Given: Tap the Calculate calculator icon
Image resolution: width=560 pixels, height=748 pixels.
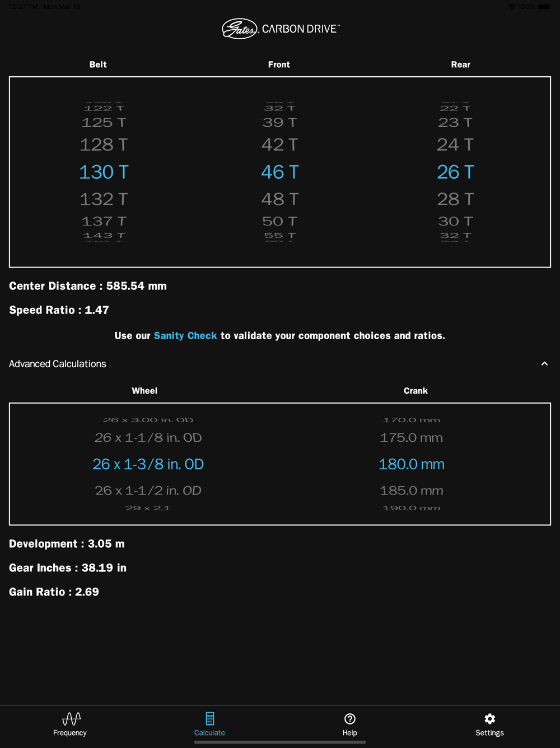Looking at the screenshot, I should click(x=209, y=719).
